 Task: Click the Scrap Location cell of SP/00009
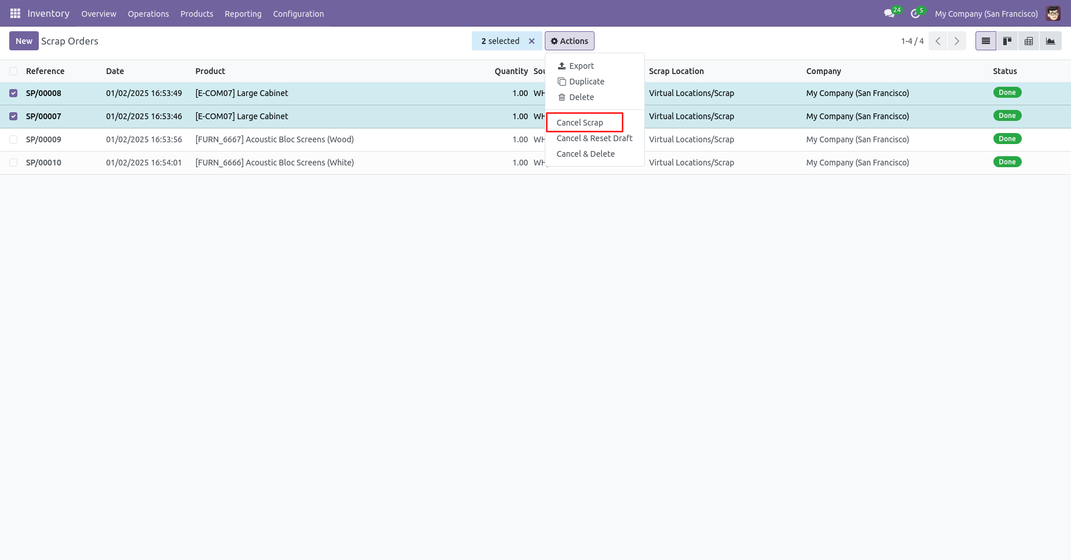pos(691,139)
